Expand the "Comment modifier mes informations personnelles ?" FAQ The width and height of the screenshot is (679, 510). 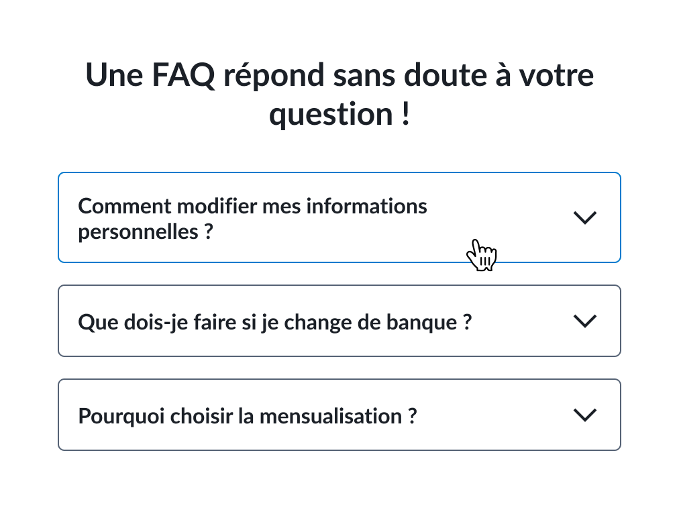(x=339, y=217)
